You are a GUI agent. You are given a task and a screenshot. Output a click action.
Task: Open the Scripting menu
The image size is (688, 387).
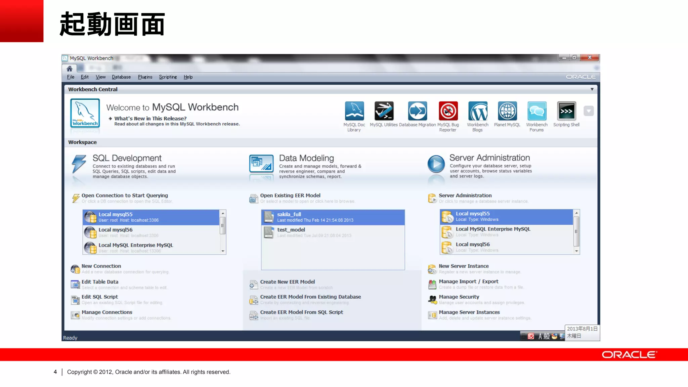[168, 77]
